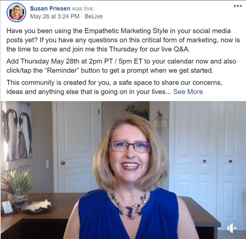Open Susan Friesen's profile picture
The width and height of the screenshot is (246, 239).
[16, 12]
